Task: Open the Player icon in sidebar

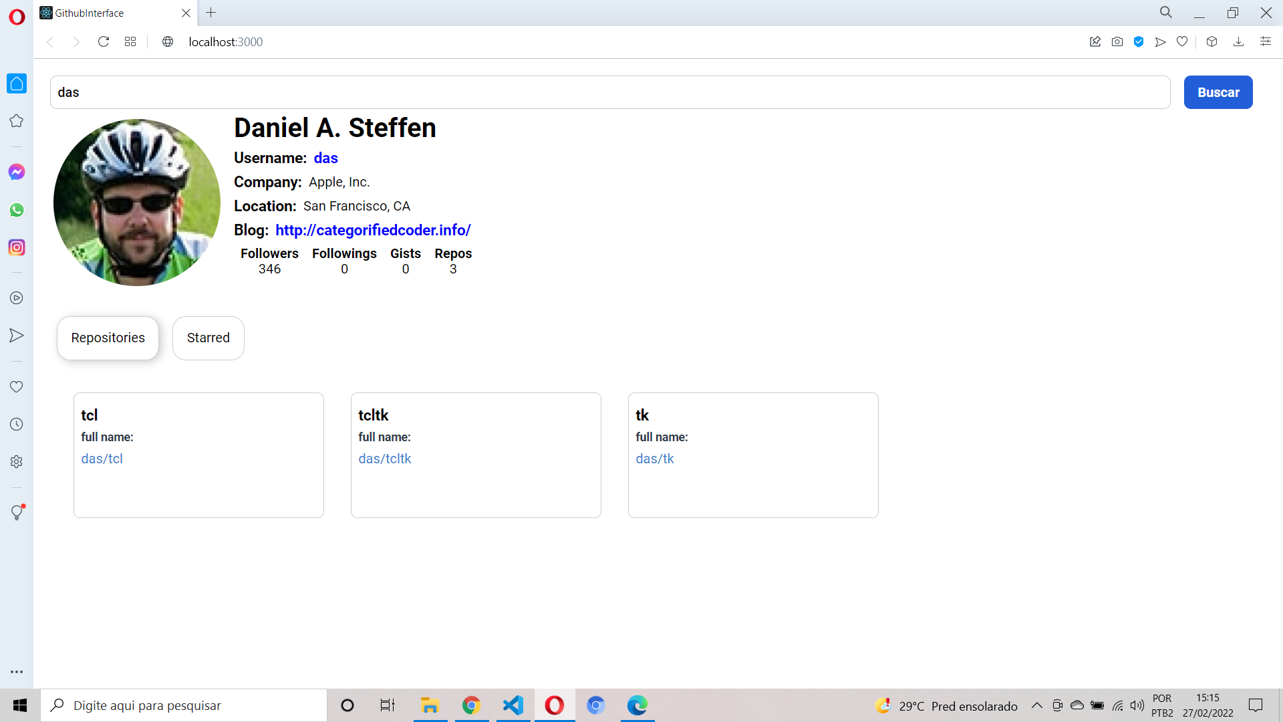Action: click(x=17, y=298)
